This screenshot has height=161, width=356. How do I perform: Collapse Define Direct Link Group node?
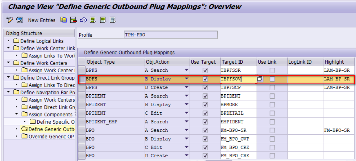(x=8, y=78)
